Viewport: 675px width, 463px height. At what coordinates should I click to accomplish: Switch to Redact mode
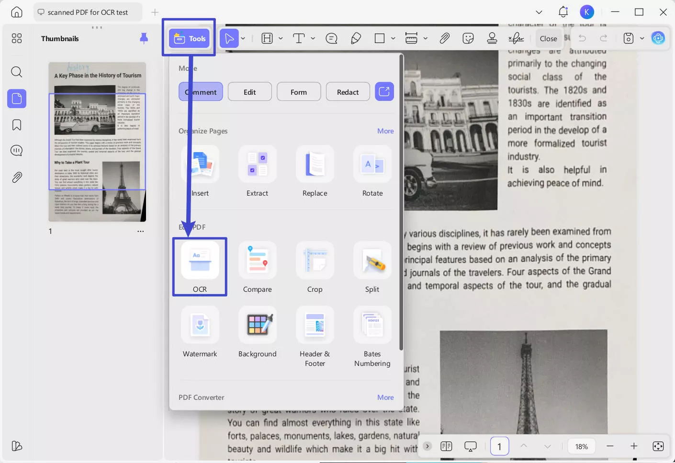[348, 92]
